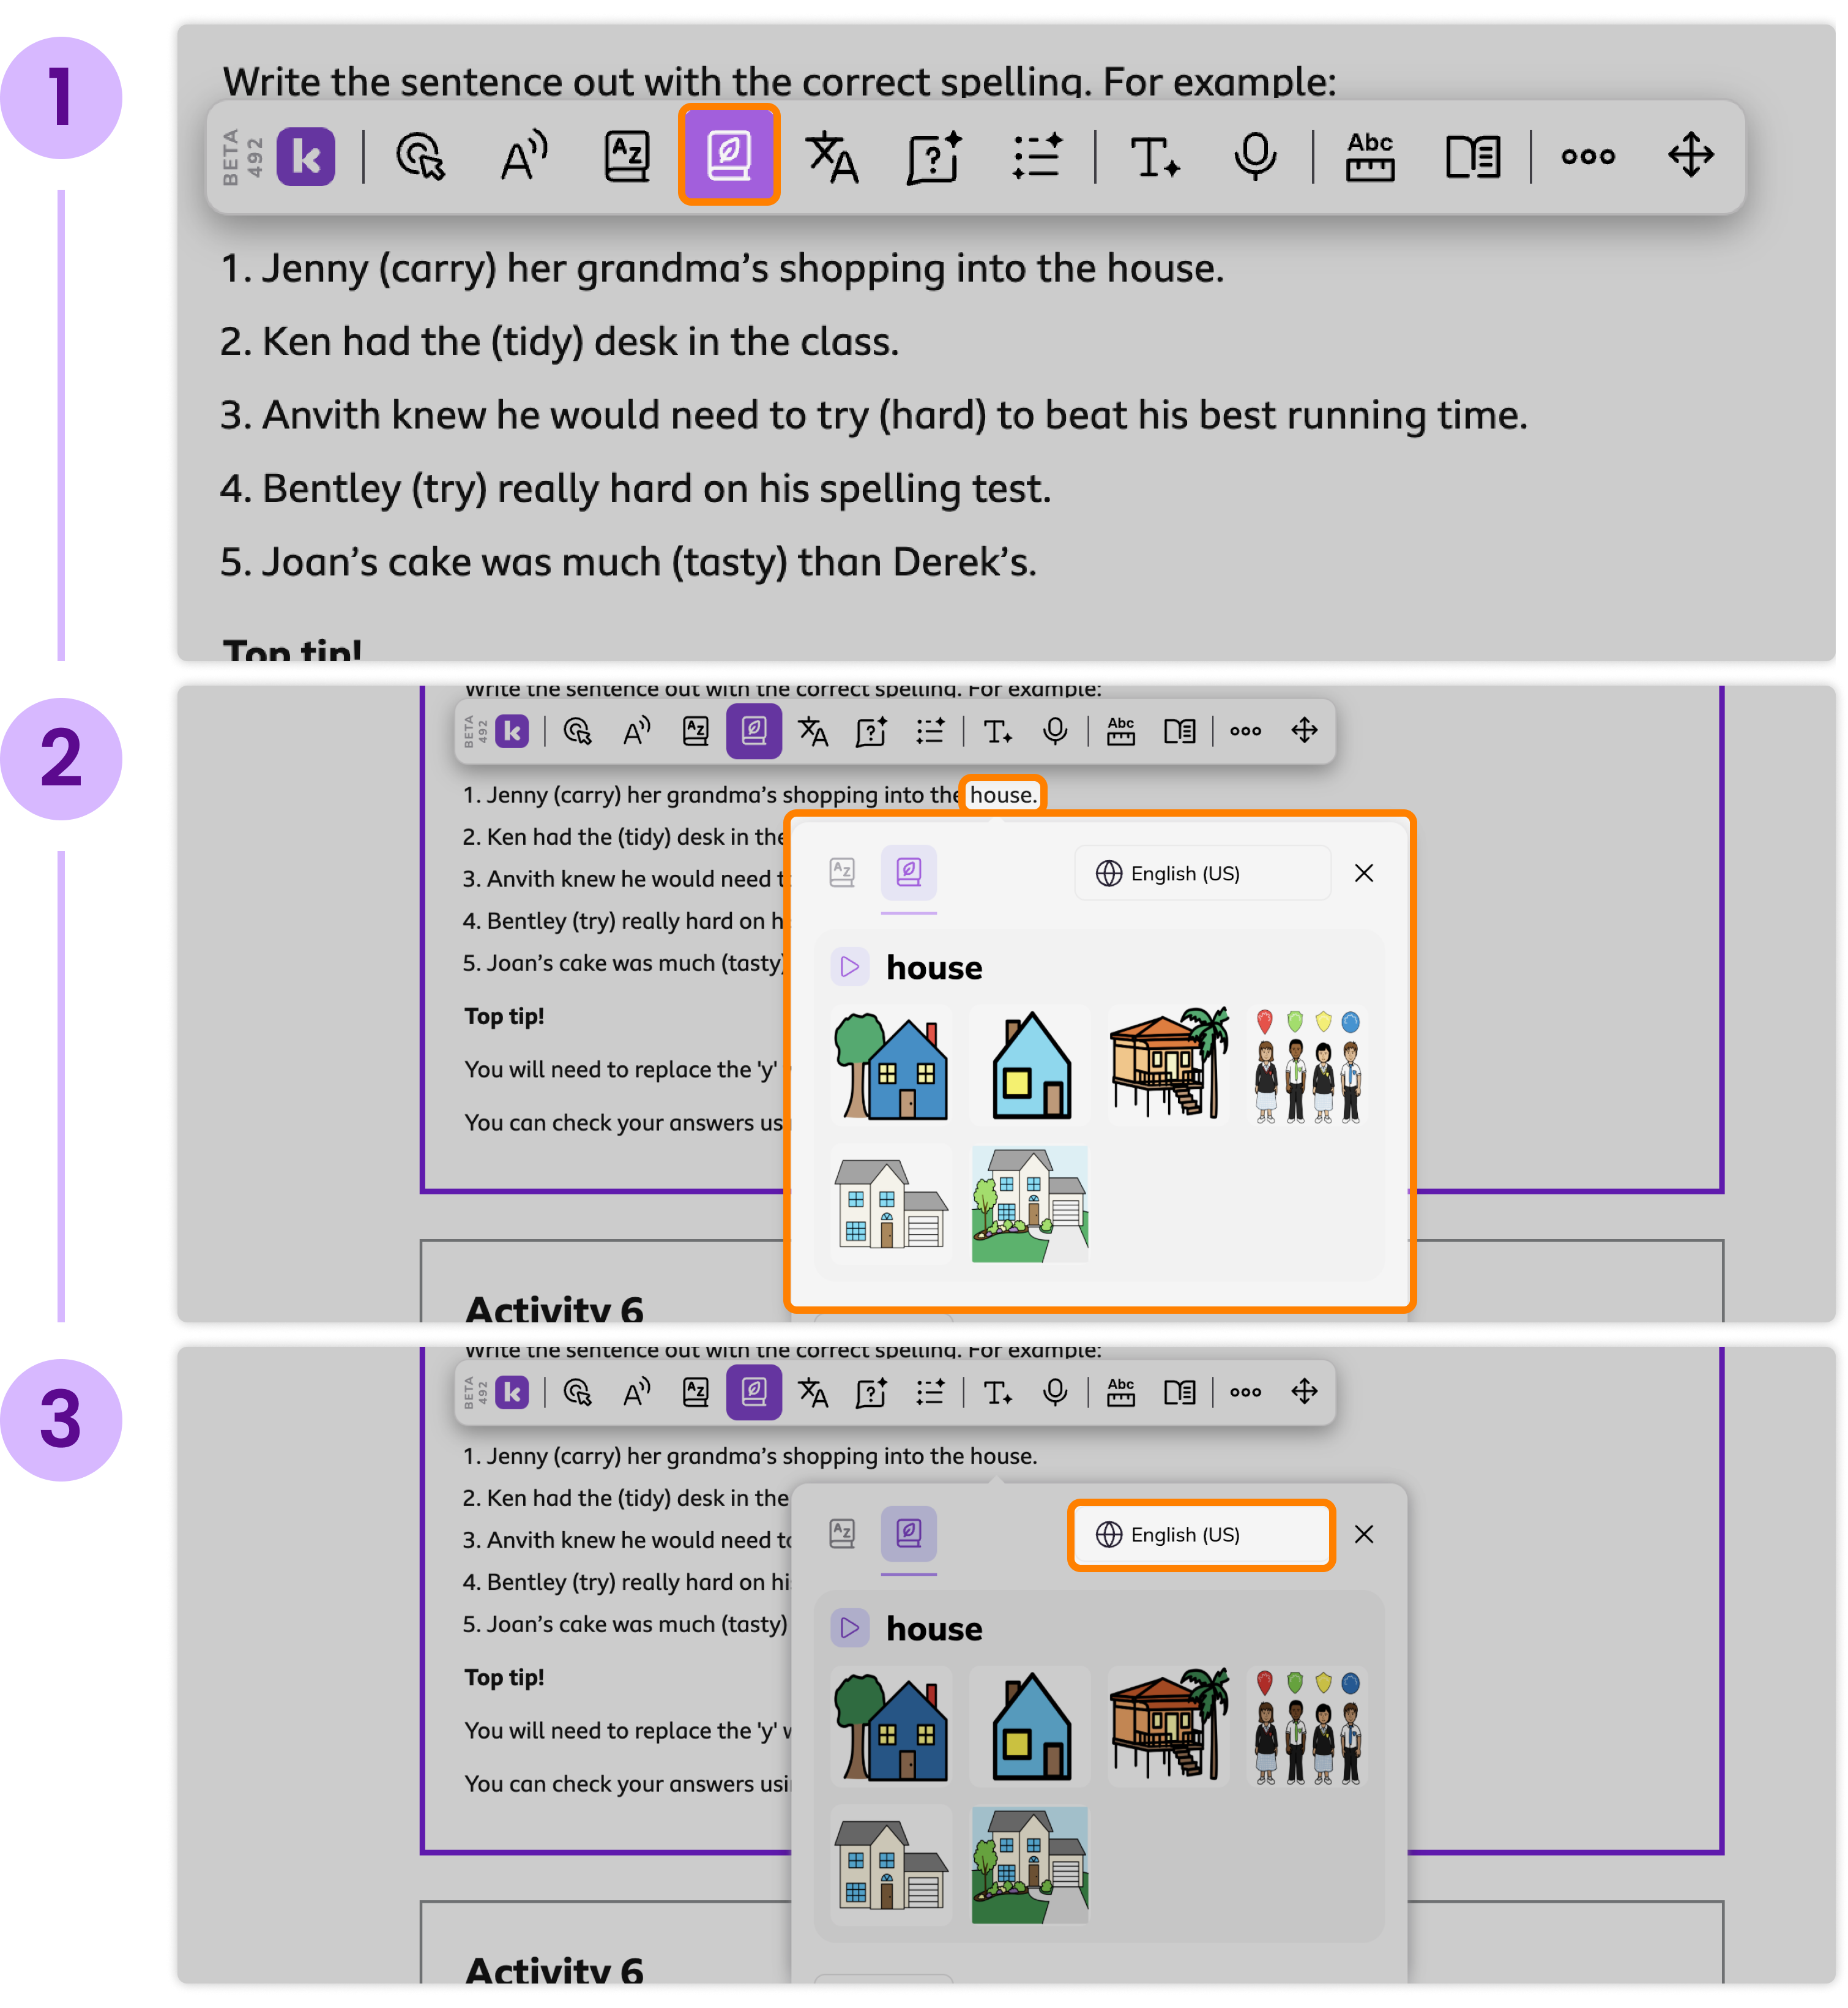Click the question-mark quiz icon in step 1 toolbar

pos(934,156)
